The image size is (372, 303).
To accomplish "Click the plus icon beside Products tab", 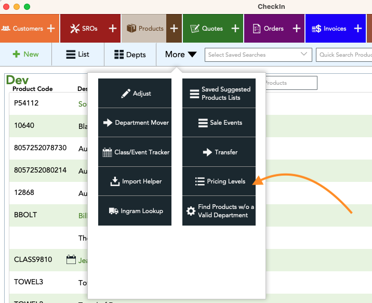I will pos(174,29).
